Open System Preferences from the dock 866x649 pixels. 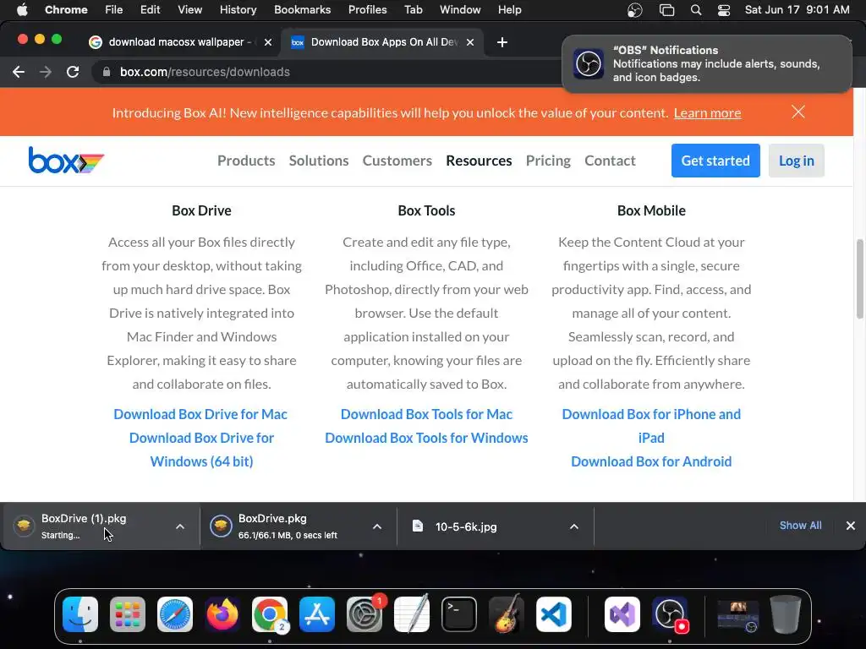364,614
